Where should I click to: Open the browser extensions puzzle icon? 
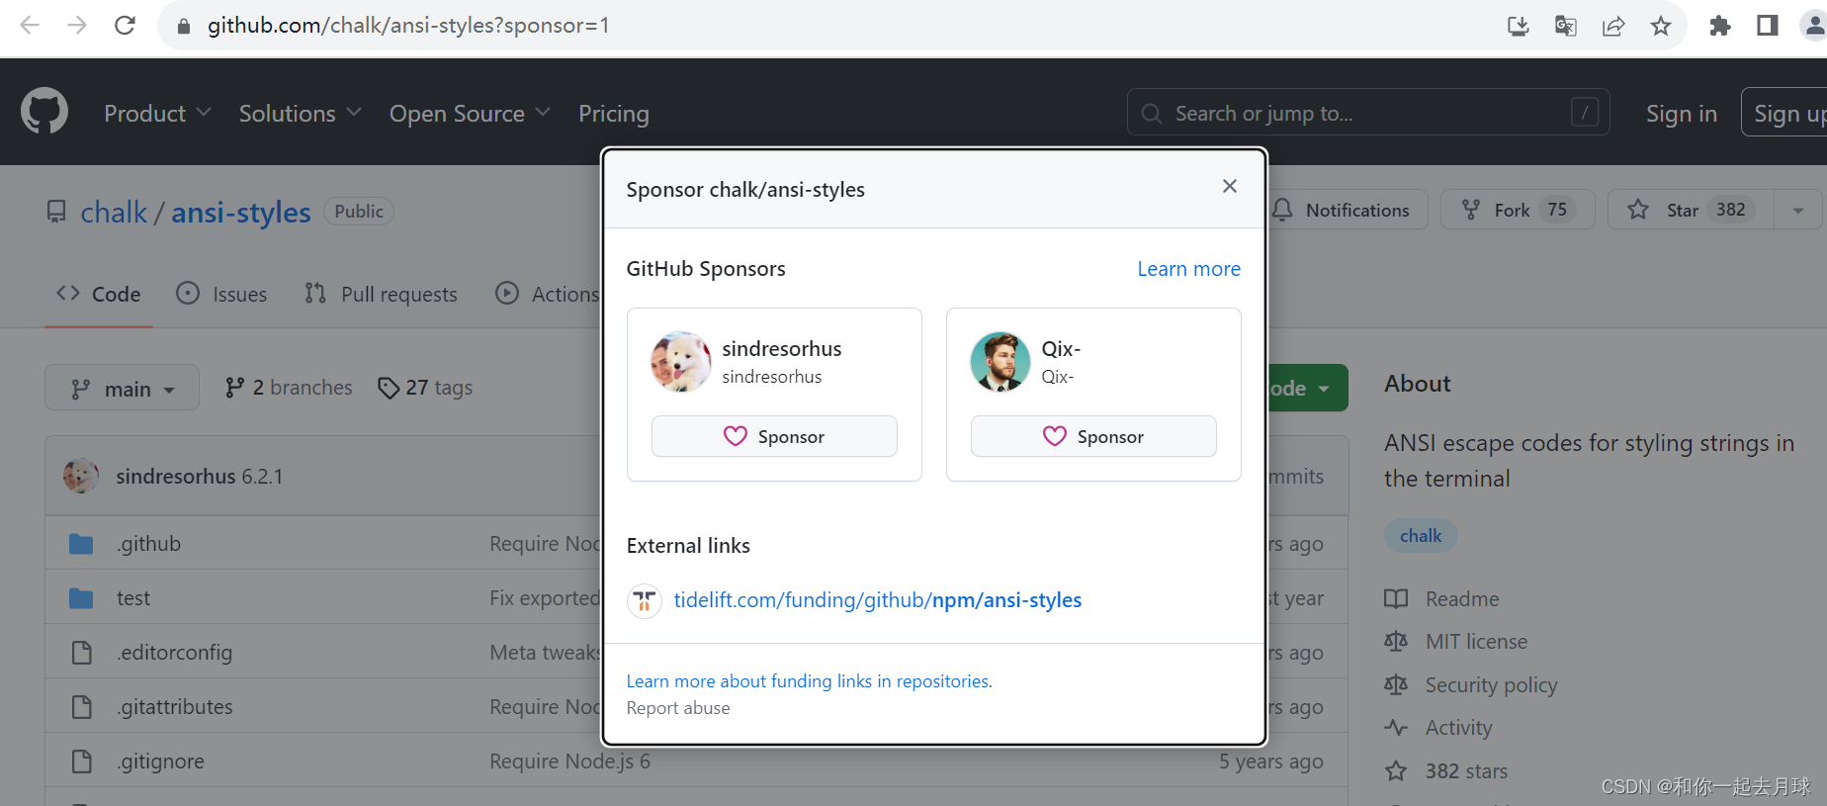pos(1719,27)
